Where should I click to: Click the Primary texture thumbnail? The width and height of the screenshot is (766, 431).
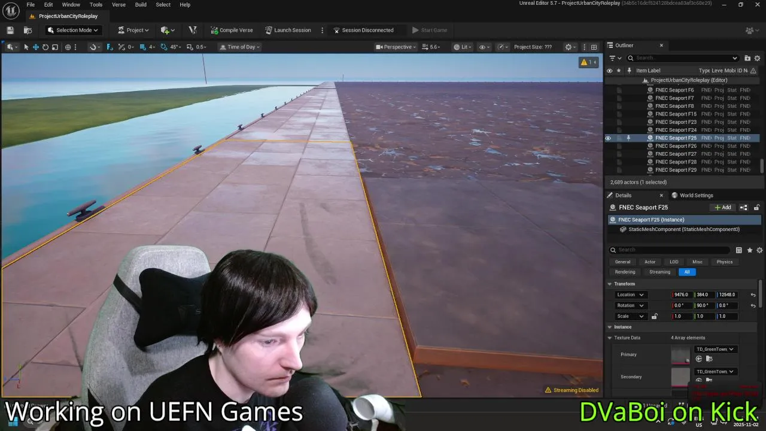point(680,355)
